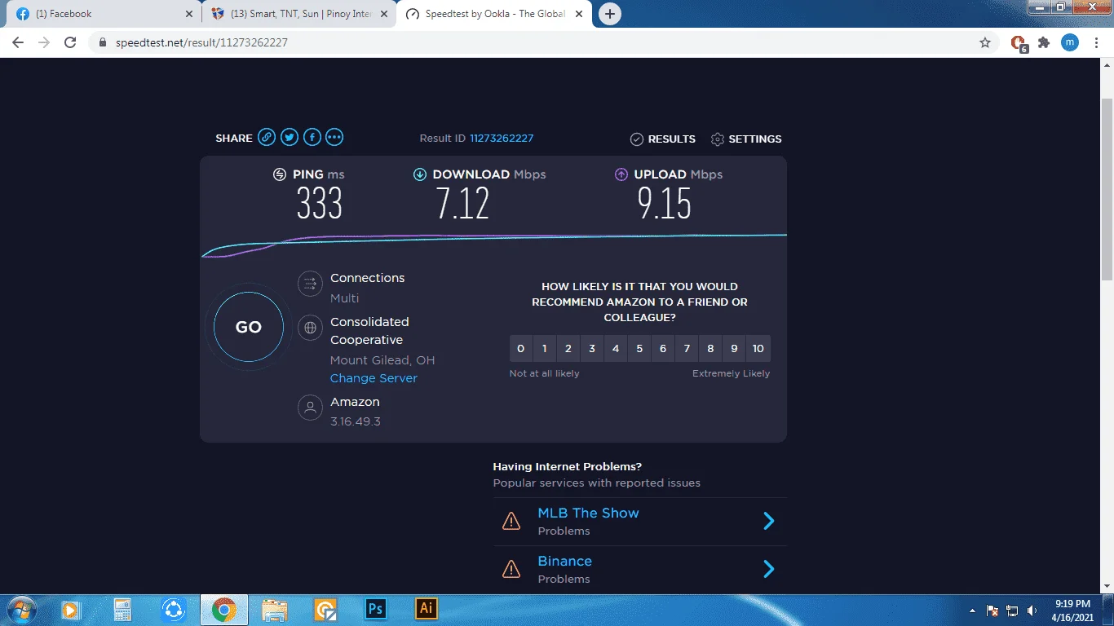
Task: Open Windows Media Player from the taskbar
Action: pos(71,609)
